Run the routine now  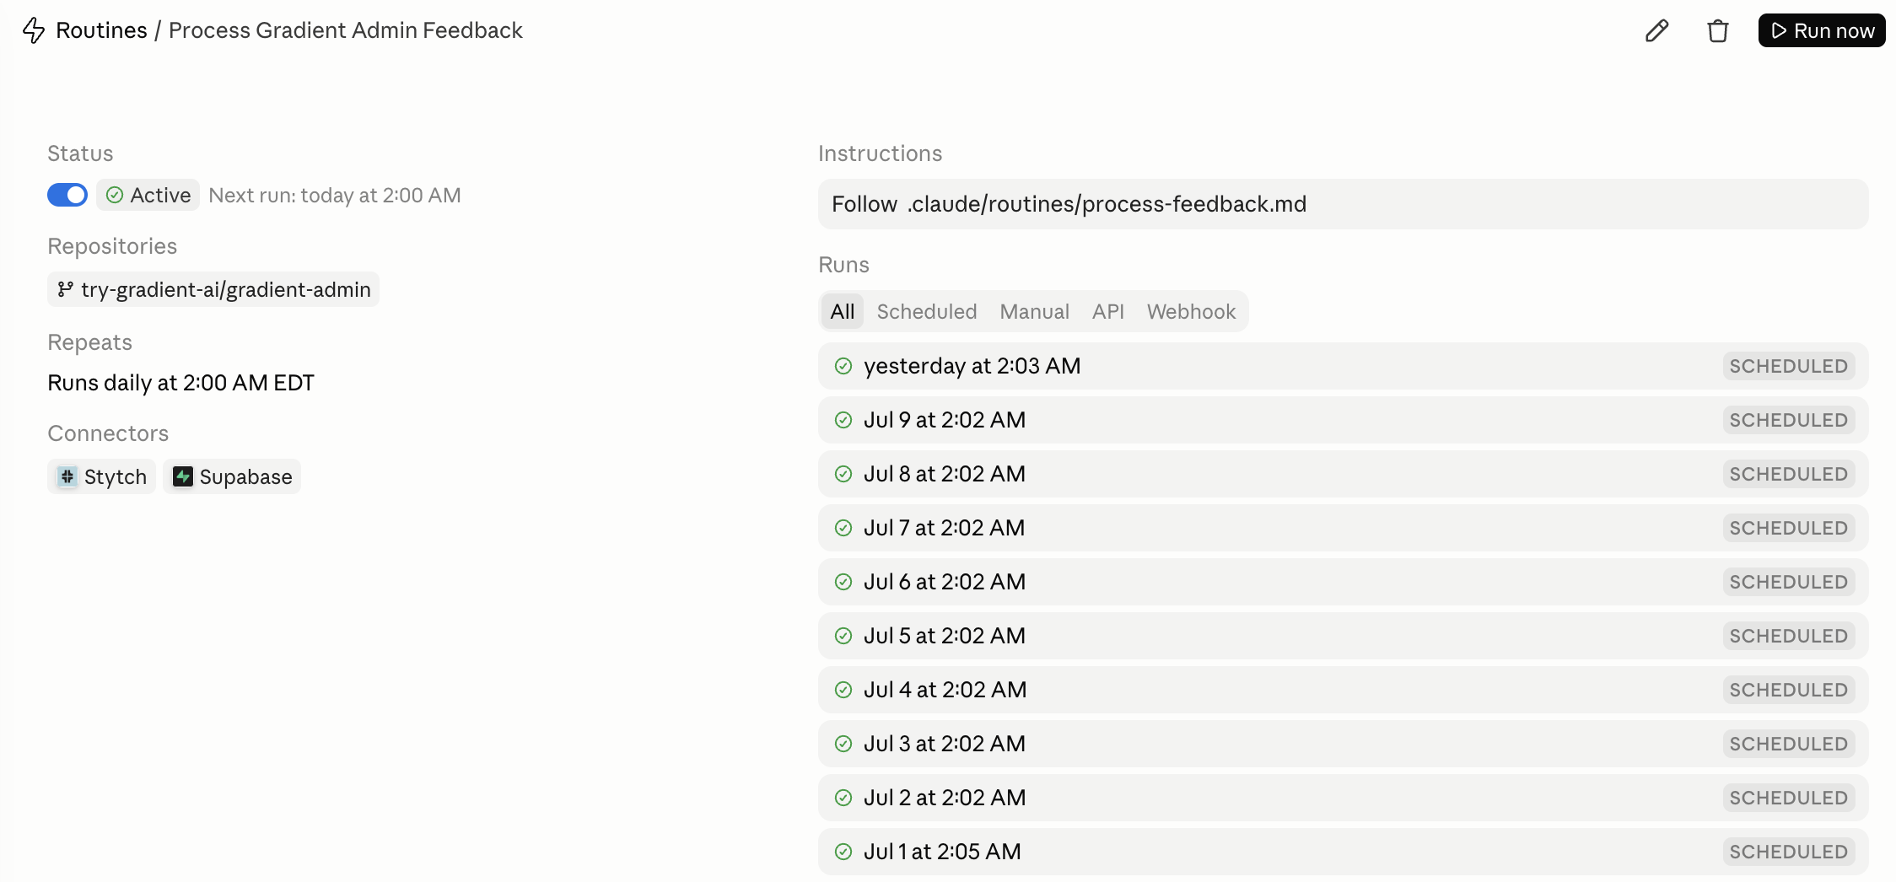(x=1822, y=30)
